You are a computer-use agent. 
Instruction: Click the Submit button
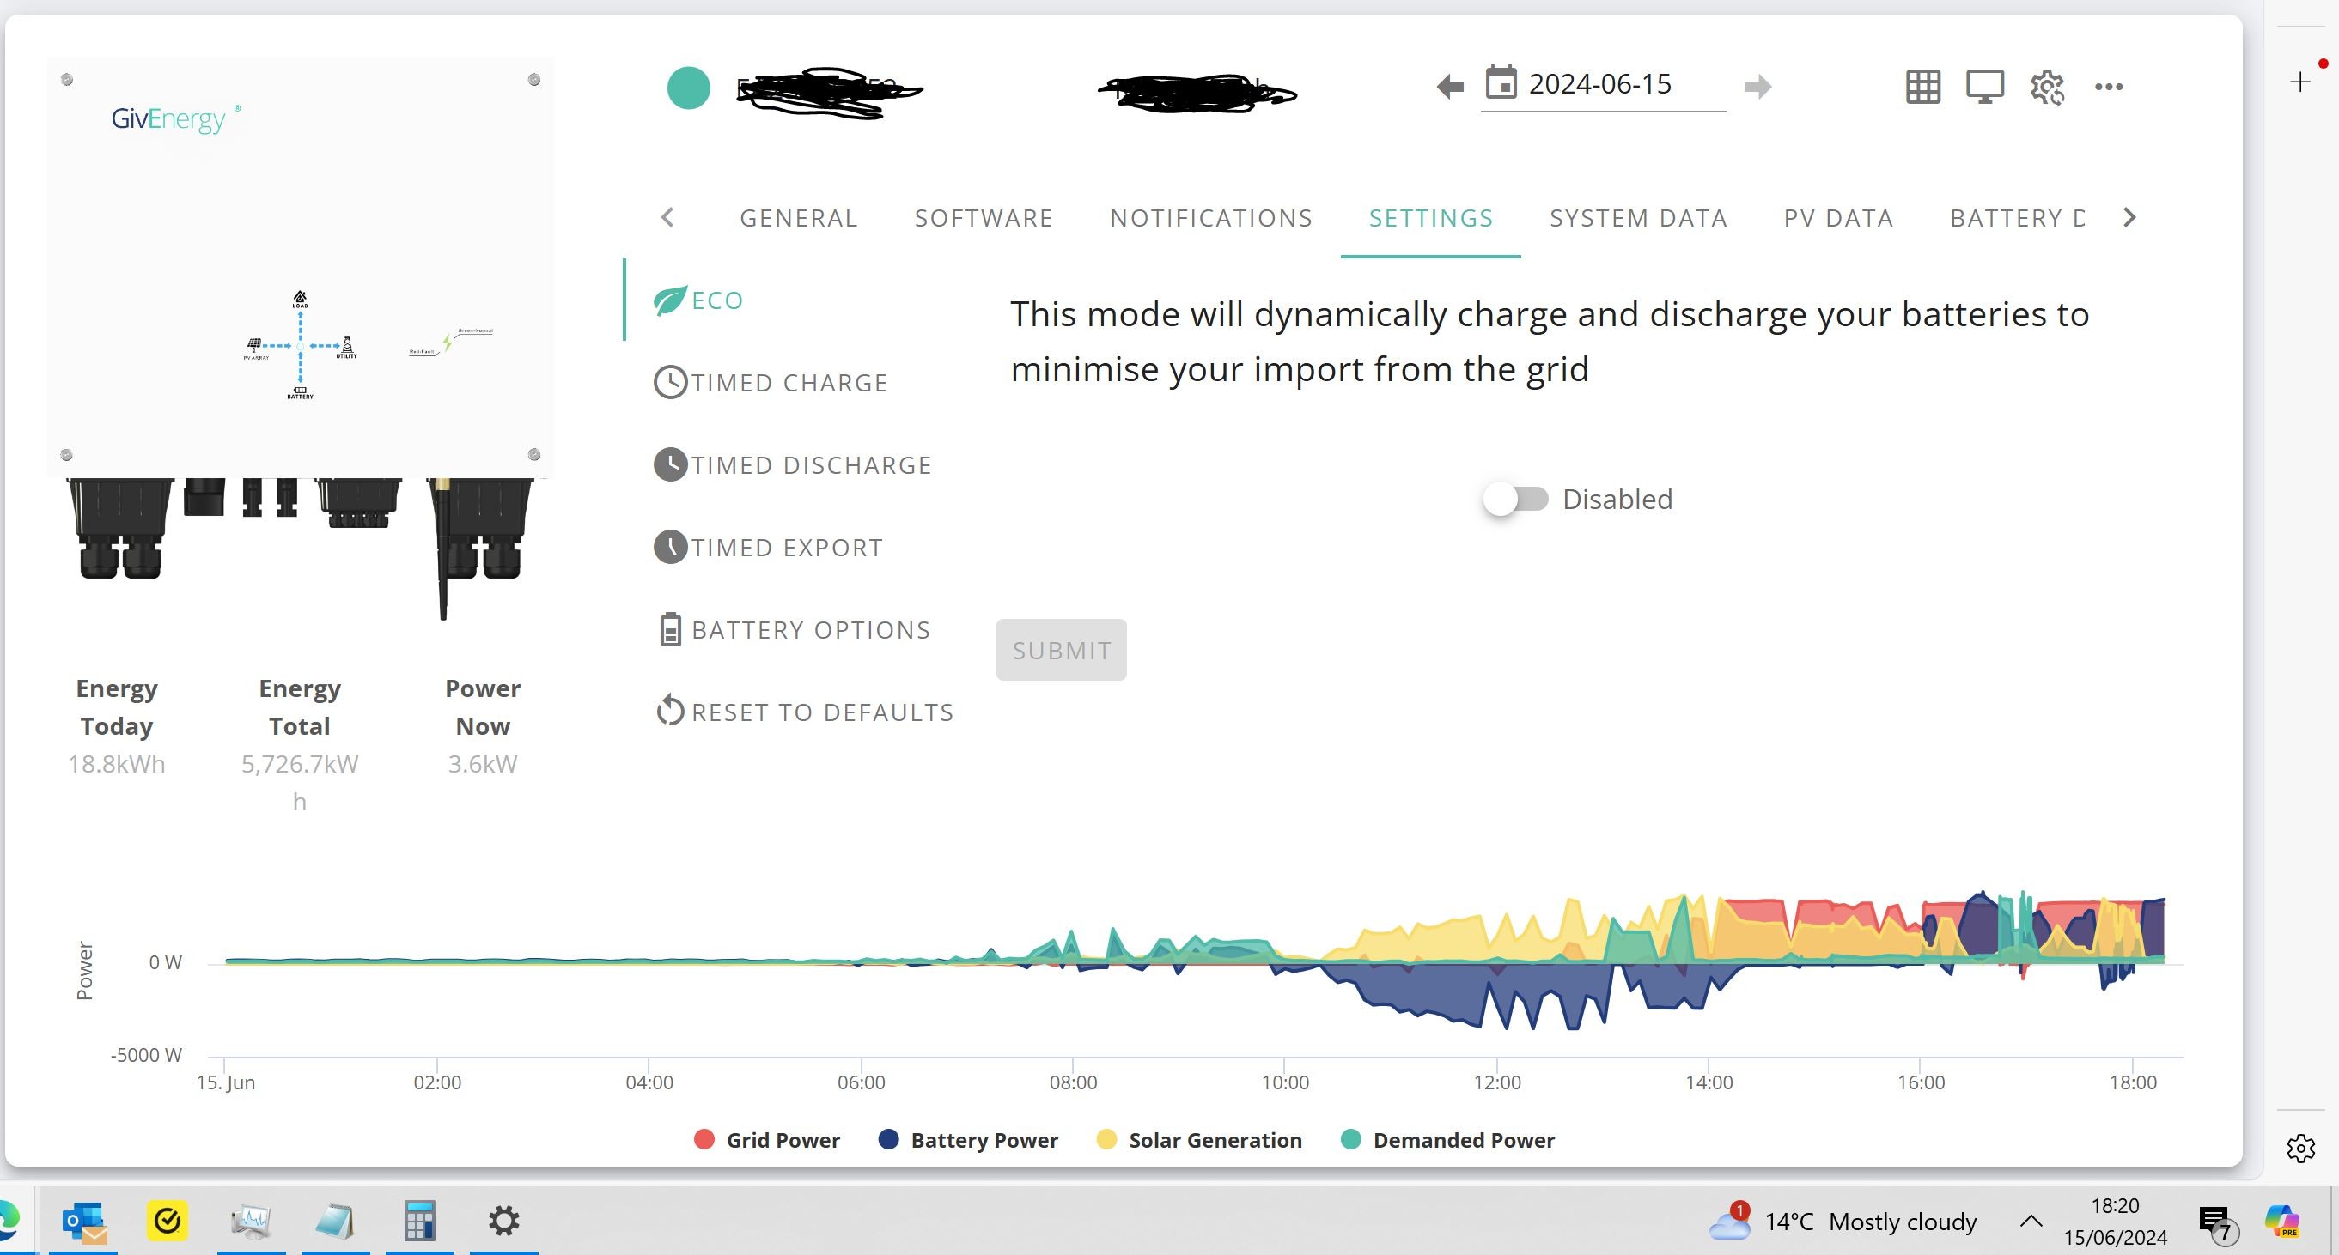[1062, 650]
